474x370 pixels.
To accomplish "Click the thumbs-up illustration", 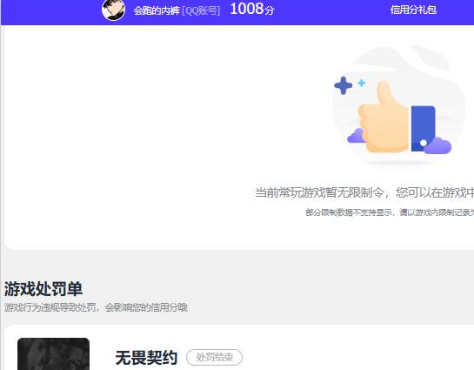I will click(397, 106).
